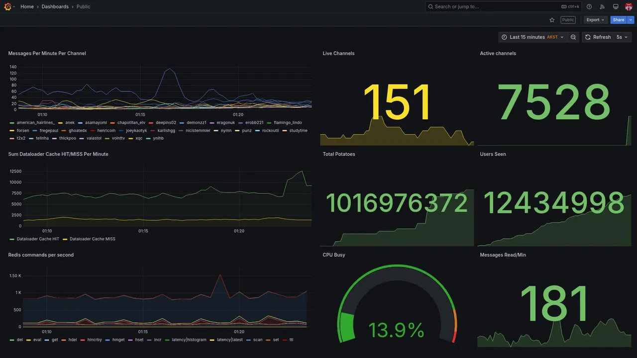Expand the Share button arrow
The width and height of the screenshot is (637, 358).
click(x=631, y=20)
